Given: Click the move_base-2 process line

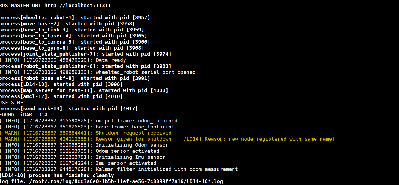Looking at the screenshot, I should click(67, 24).
